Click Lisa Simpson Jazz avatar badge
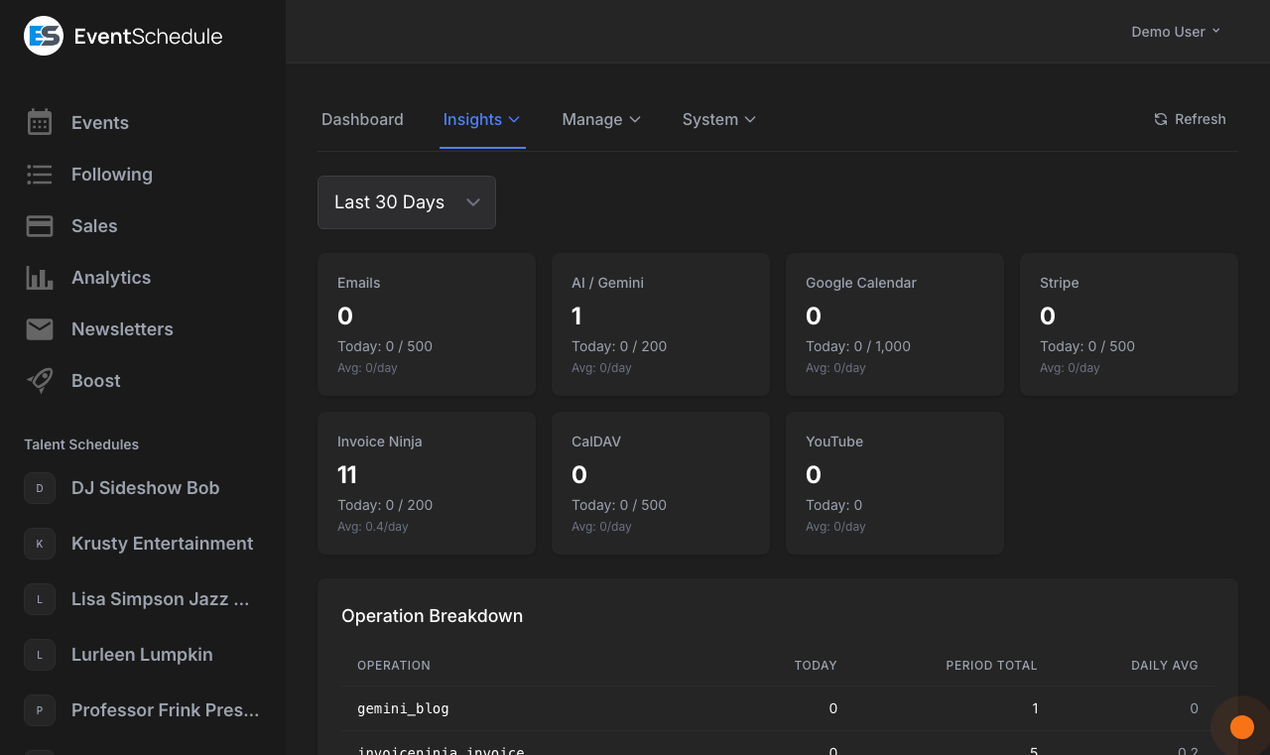1270x755 pixels. pyautogui.click(x=40, y=599)
